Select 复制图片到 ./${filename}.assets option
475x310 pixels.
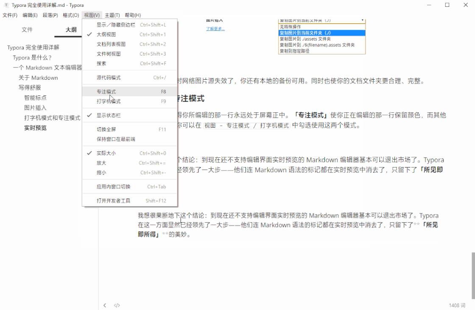pos(322,45)
